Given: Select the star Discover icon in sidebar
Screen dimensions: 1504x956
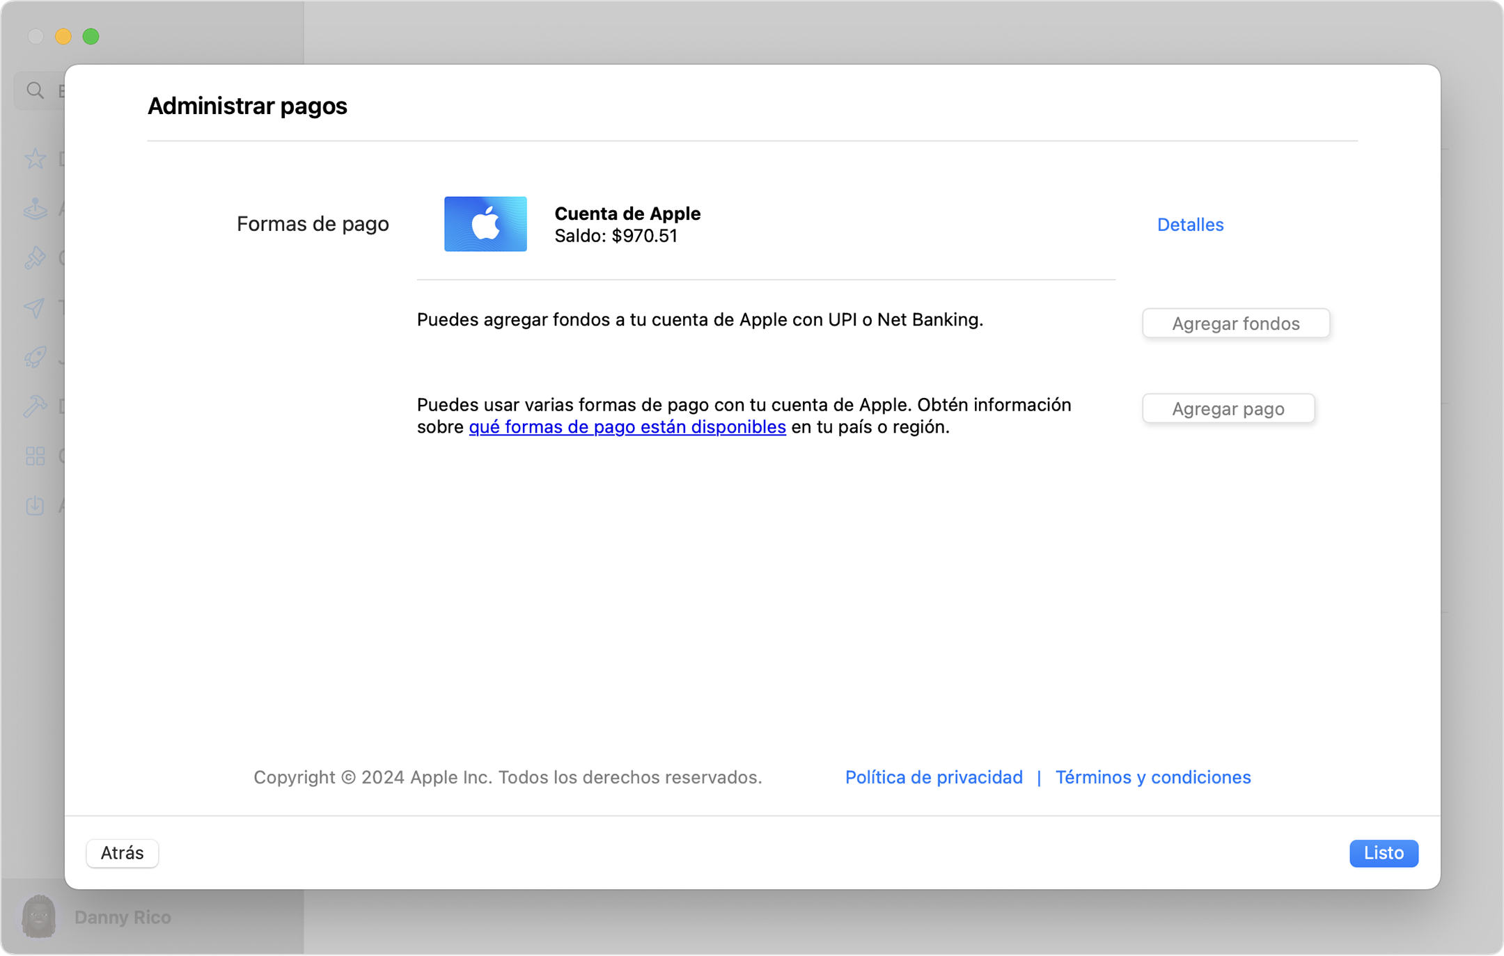Looking at the screenshot, I should [x=35, y=159].
